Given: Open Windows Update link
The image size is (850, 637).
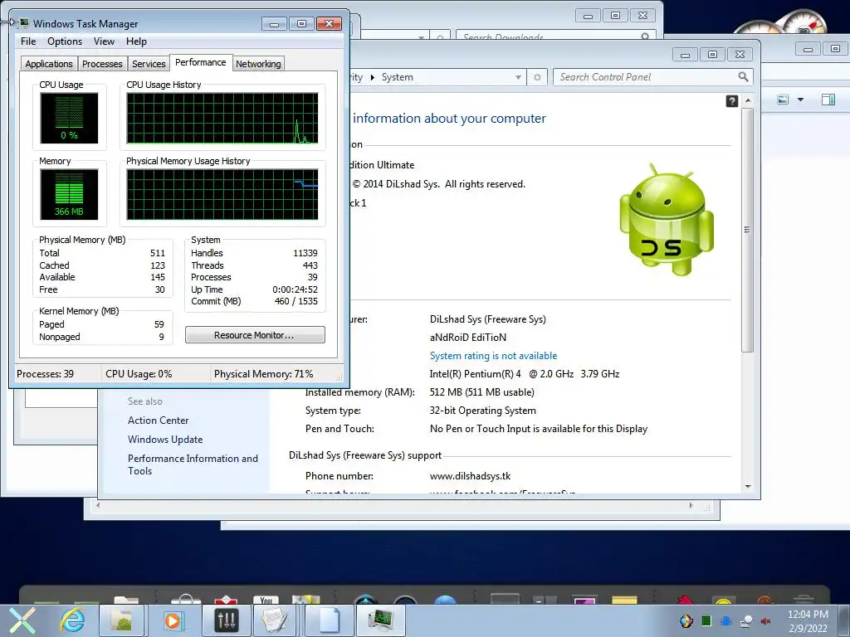Looking at the screenshot, I should (165, 440).
